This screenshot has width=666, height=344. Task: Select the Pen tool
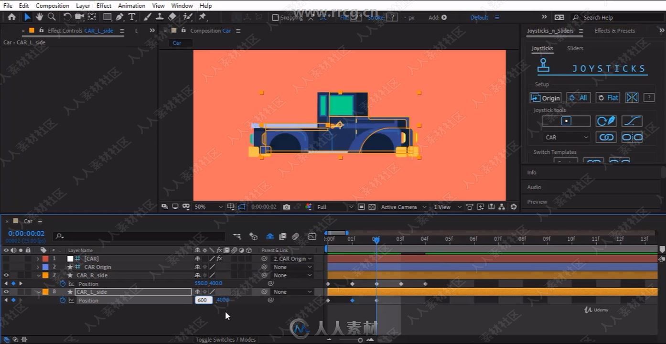point(119,17)
